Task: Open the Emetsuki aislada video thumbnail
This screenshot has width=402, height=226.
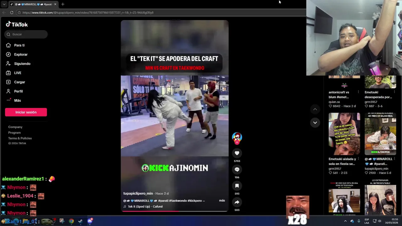Action: coord(344,134)
